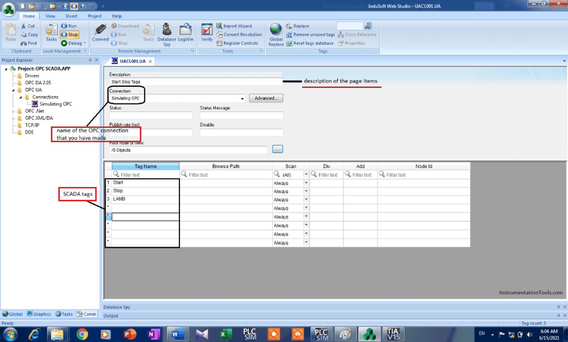Click the tag Properties tool

351,43
